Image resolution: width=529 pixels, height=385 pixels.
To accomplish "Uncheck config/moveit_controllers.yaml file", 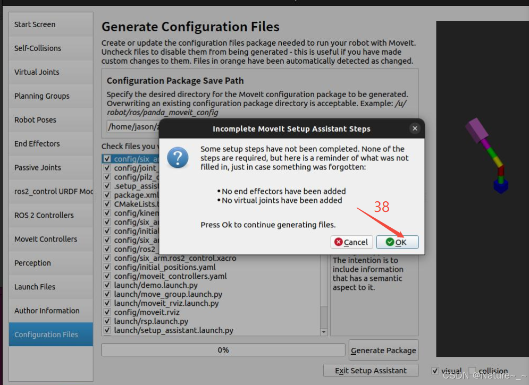I will (x=107, y=276).
